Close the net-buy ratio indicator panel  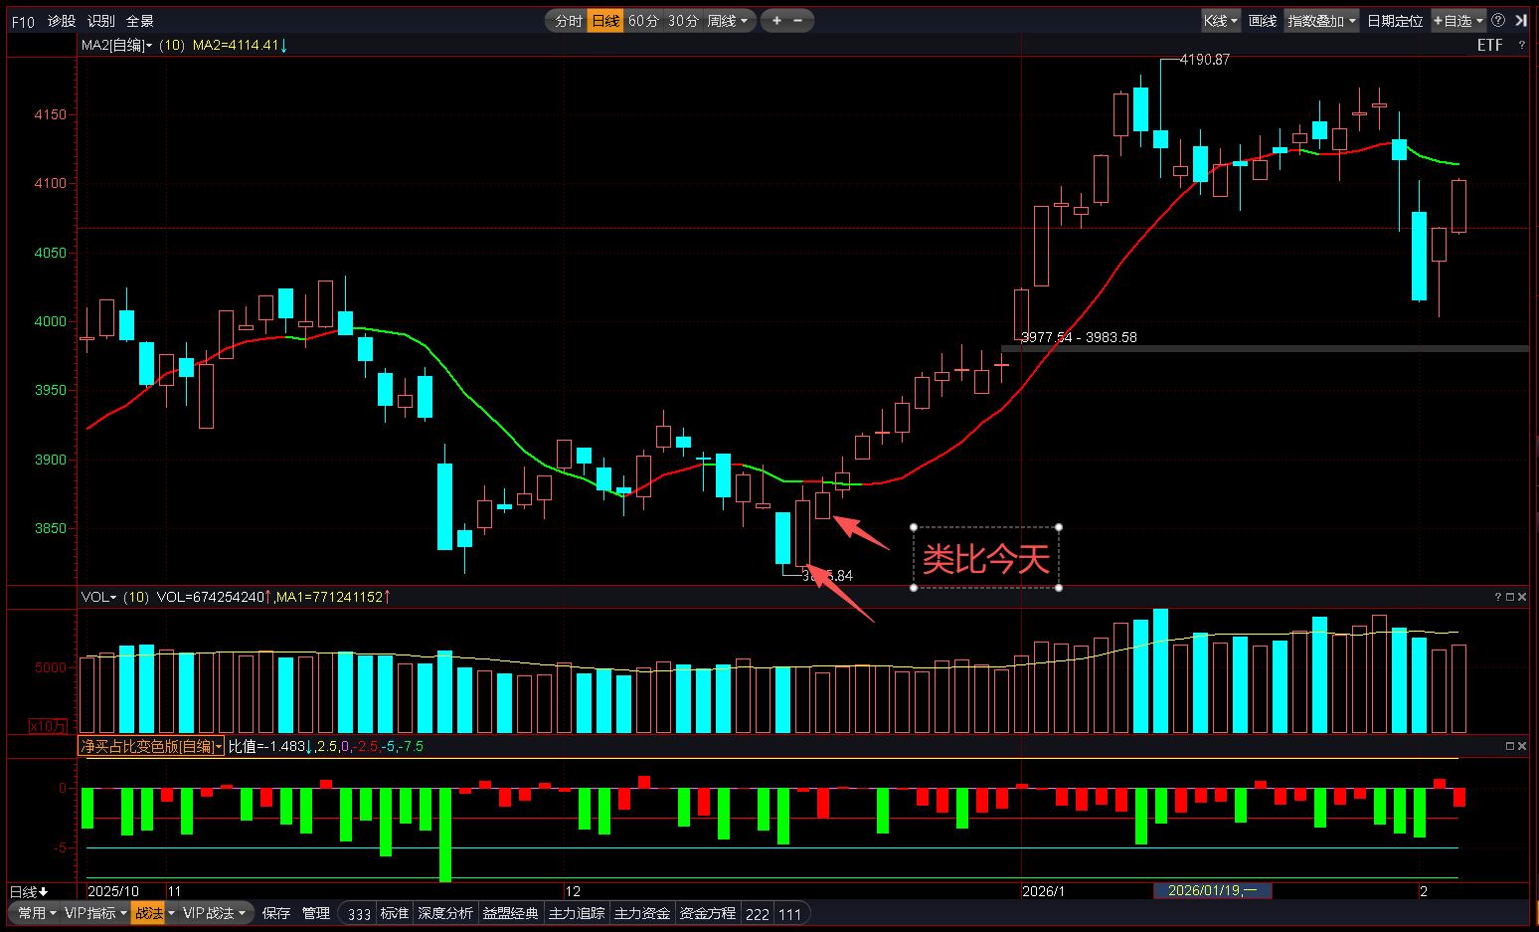coord(1521,746)
